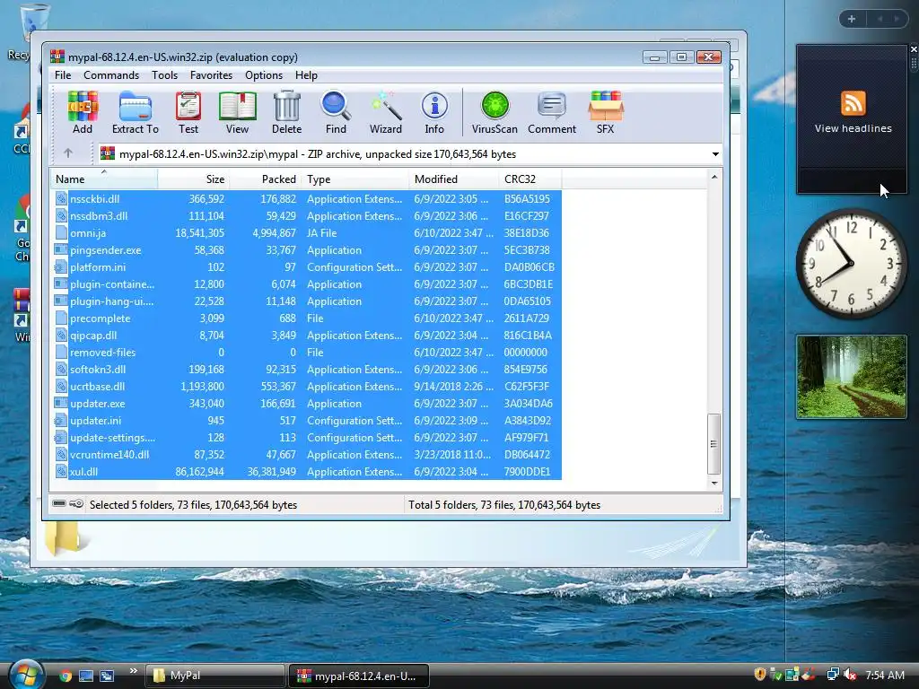Select the softokn3.dll file
919x689 pixels.
[308, 369]
